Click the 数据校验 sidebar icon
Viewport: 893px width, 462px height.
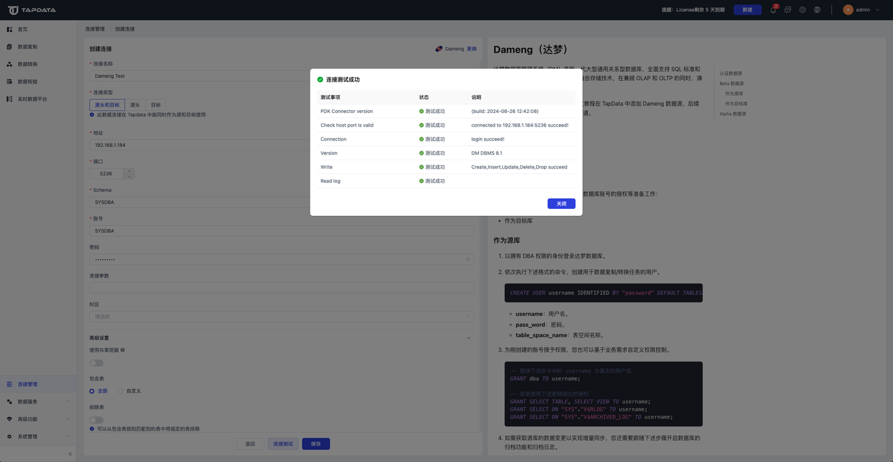coord(9,82)
